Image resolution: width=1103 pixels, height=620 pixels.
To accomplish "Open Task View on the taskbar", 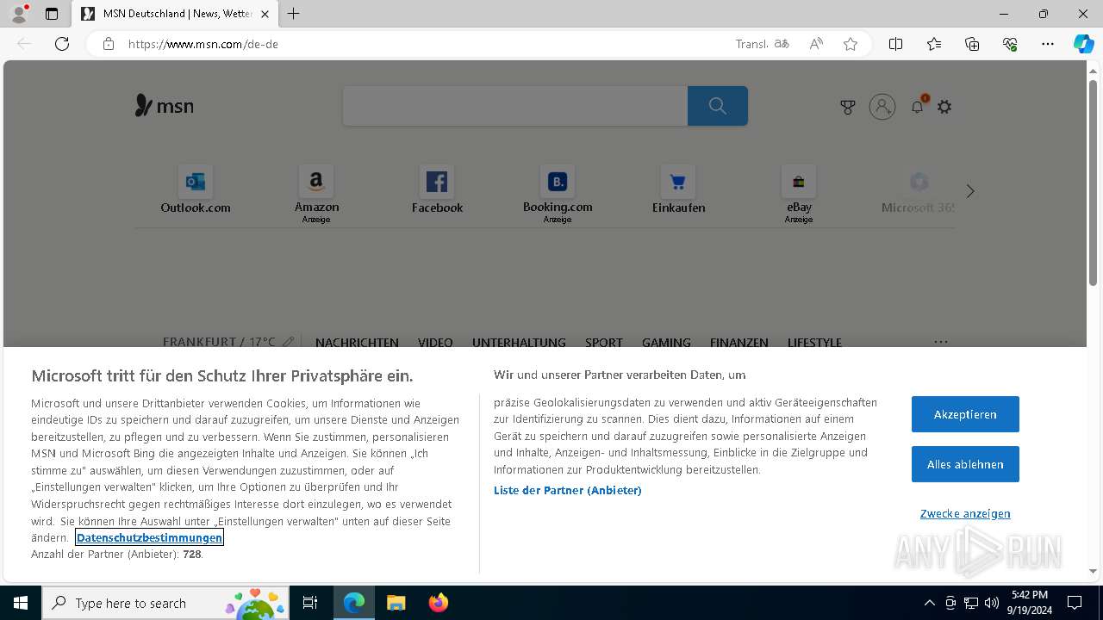I will pos(310,603).
